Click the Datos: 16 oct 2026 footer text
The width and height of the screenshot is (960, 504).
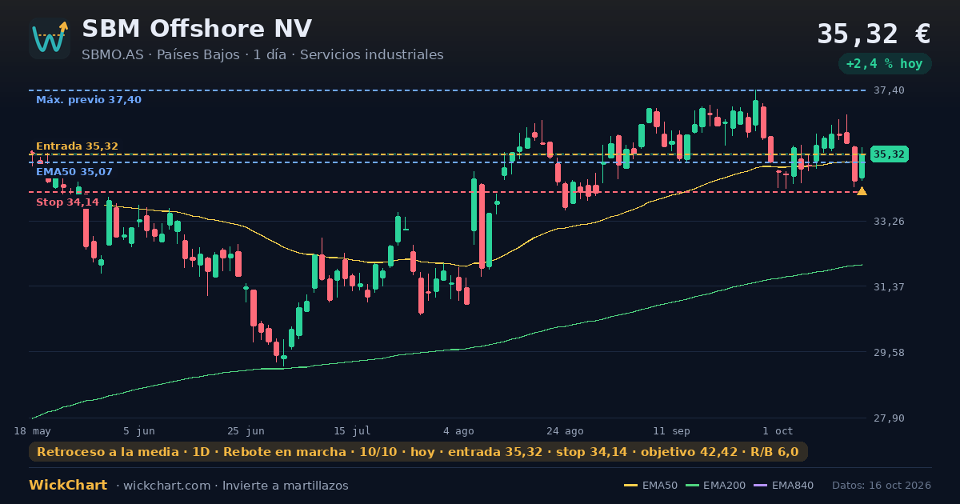point(882,486)
